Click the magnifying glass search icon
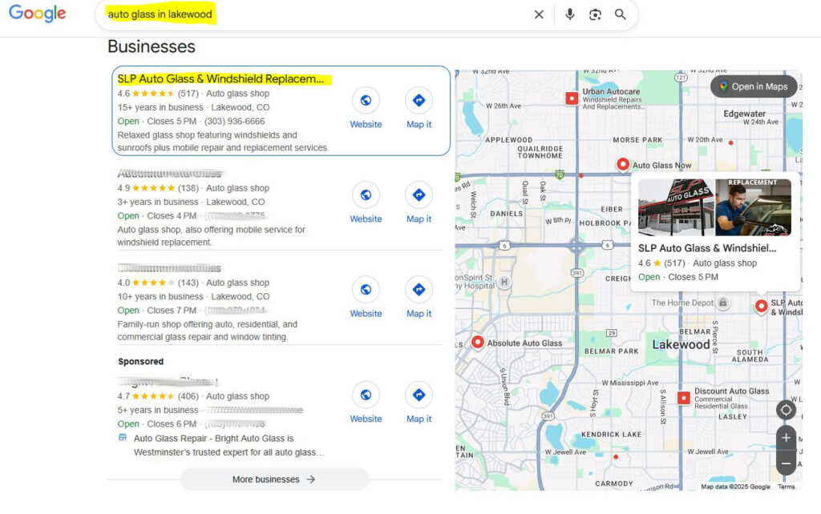Screen dimensions: 821x514 coord(621,14)
